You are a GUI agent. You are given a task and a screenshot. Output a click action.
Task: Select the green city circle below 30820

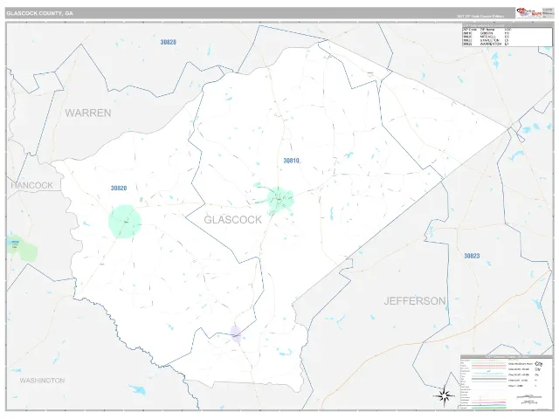[x=125, y=221]
